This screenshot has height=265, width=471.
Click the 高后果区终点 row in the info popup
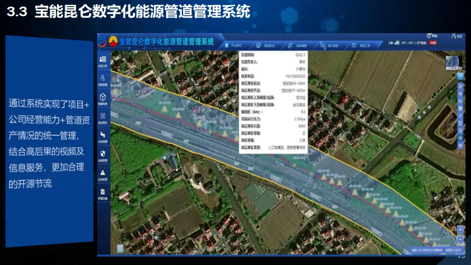(273, 90)
